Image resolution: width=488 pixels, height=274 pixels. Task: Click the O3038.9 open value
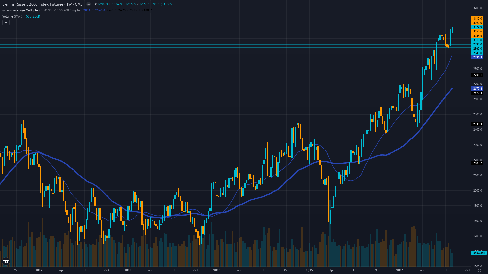101,4
